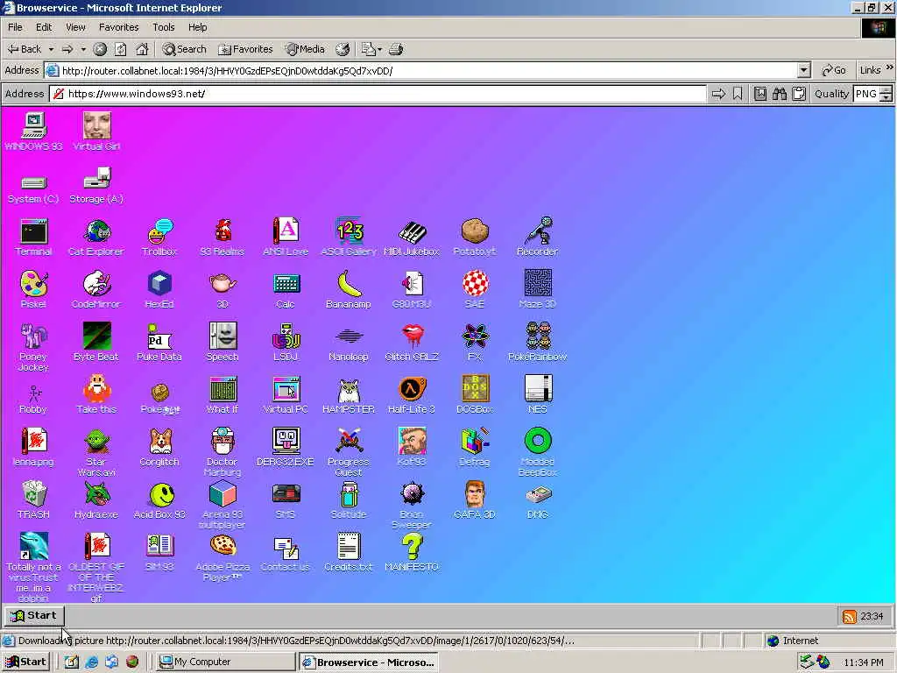Open System (C:) drive icon

(x=34, y=189)
